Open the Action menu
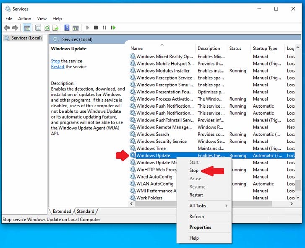 24,18
